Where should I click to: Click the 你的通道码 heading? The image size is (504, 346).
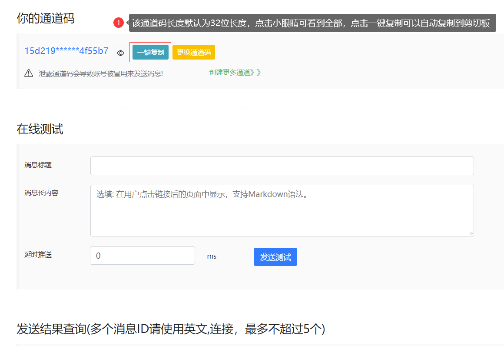(x=46, y=18)
